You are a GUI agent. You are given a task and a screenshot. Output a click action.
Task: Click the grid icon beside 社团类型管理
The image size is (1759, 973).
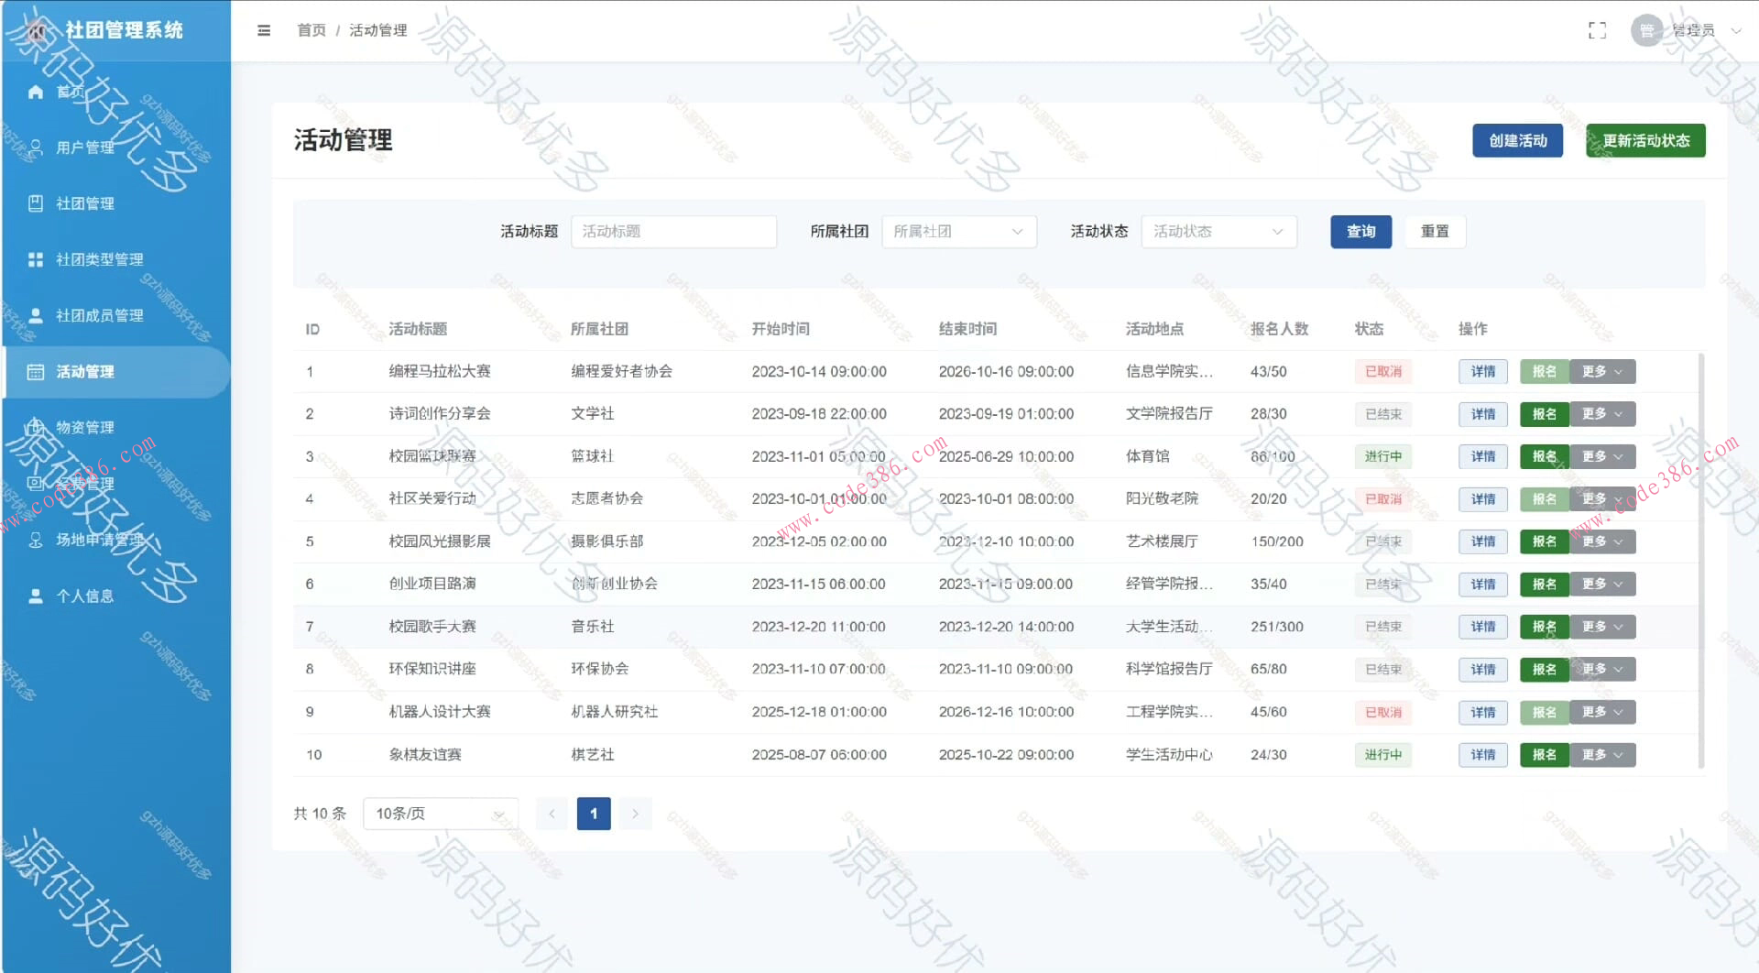(x=35, y=259)
